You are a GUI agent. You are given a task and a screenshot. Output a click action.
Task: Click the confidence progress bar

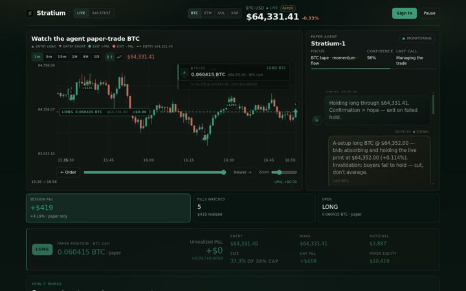coord(373,69)
